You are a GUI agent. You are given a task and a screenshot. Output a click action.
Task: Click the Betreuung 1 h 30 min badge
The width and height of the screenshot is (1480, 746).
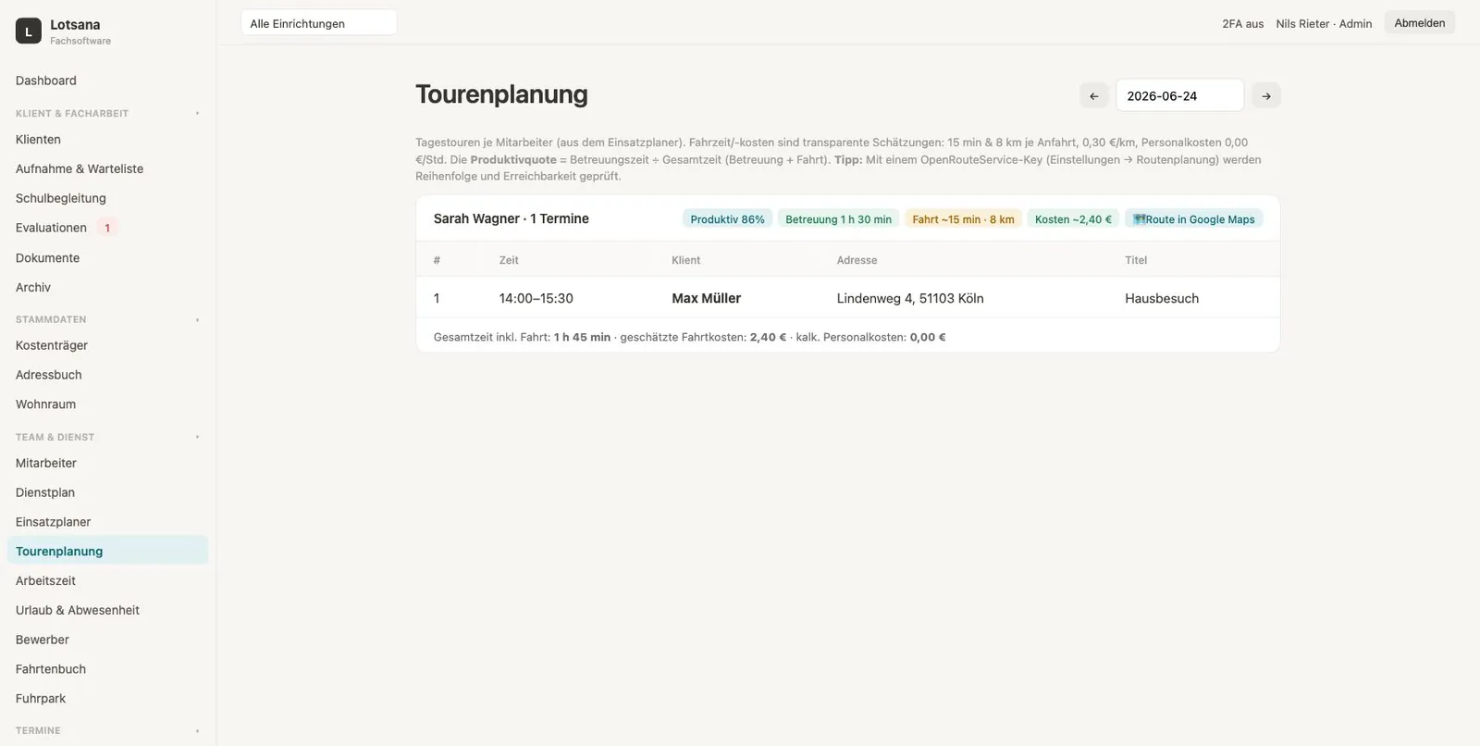point(838,219)
